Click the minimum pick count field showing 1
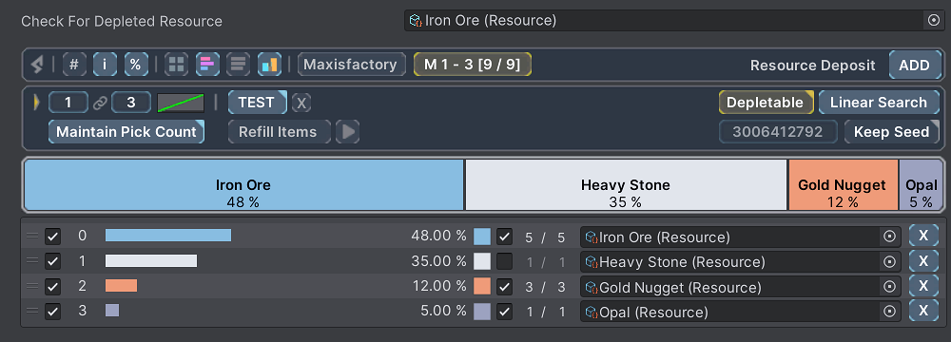Viewport: 951px width, 342px height. point(68,103)
